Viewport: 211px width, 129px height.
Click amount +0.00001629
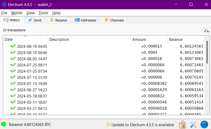point(154,89)
